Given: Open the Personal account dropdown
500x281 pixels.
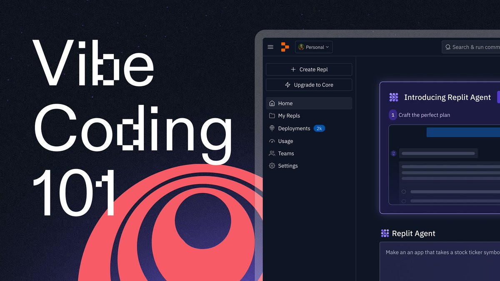Looking at the screenshot, I should click(x=314, y=47).
